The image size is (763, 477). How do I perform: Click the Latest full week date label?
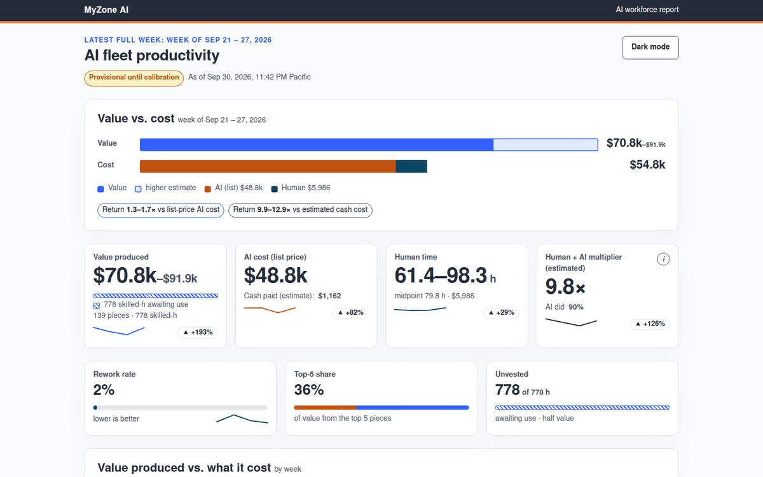click(x=178, y=40)
